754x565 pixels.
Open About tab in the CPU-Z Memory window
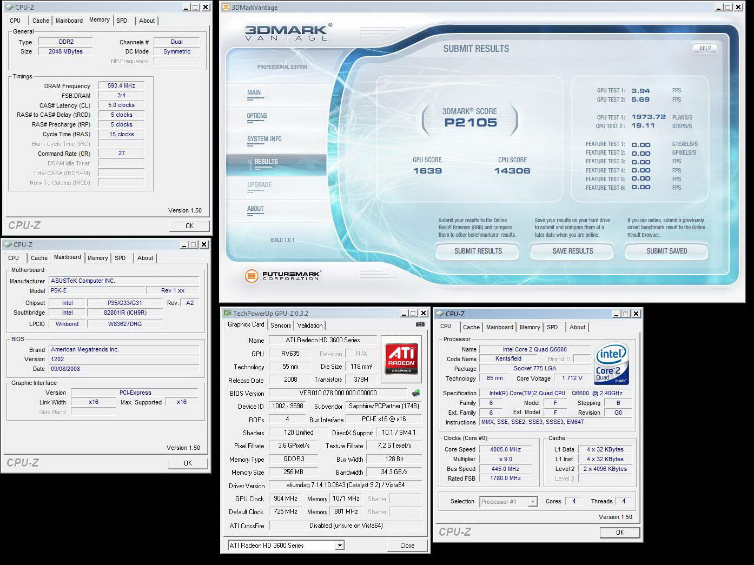147,21
